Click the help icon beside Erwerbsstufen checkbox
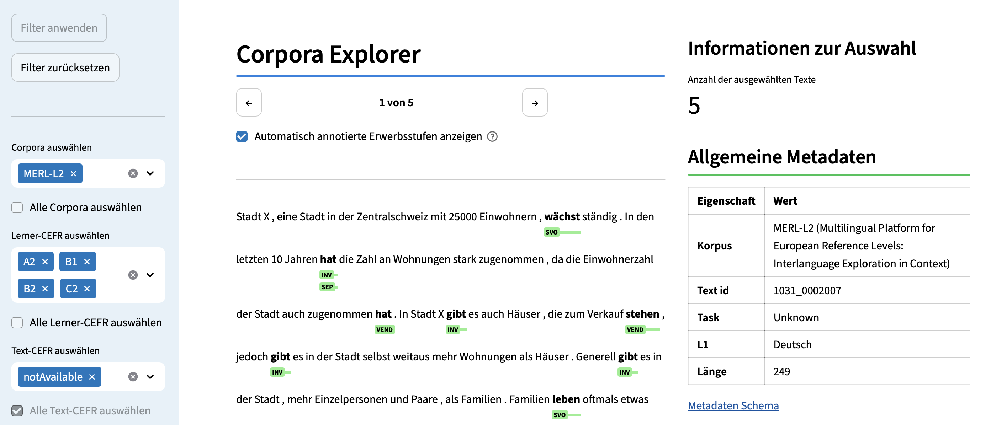 click(492, 136)
